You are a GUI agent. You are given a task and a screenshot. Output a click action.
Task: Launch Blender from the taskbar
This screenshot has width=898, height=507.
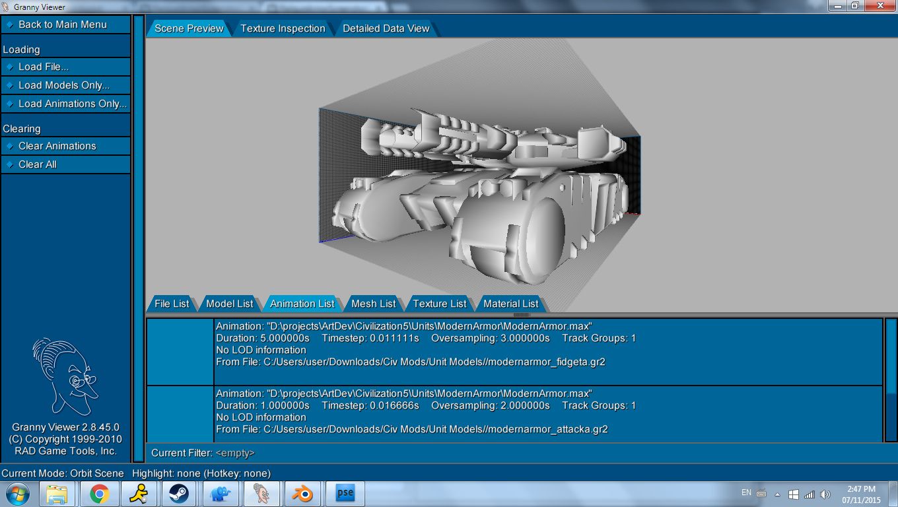click(303, 494)
